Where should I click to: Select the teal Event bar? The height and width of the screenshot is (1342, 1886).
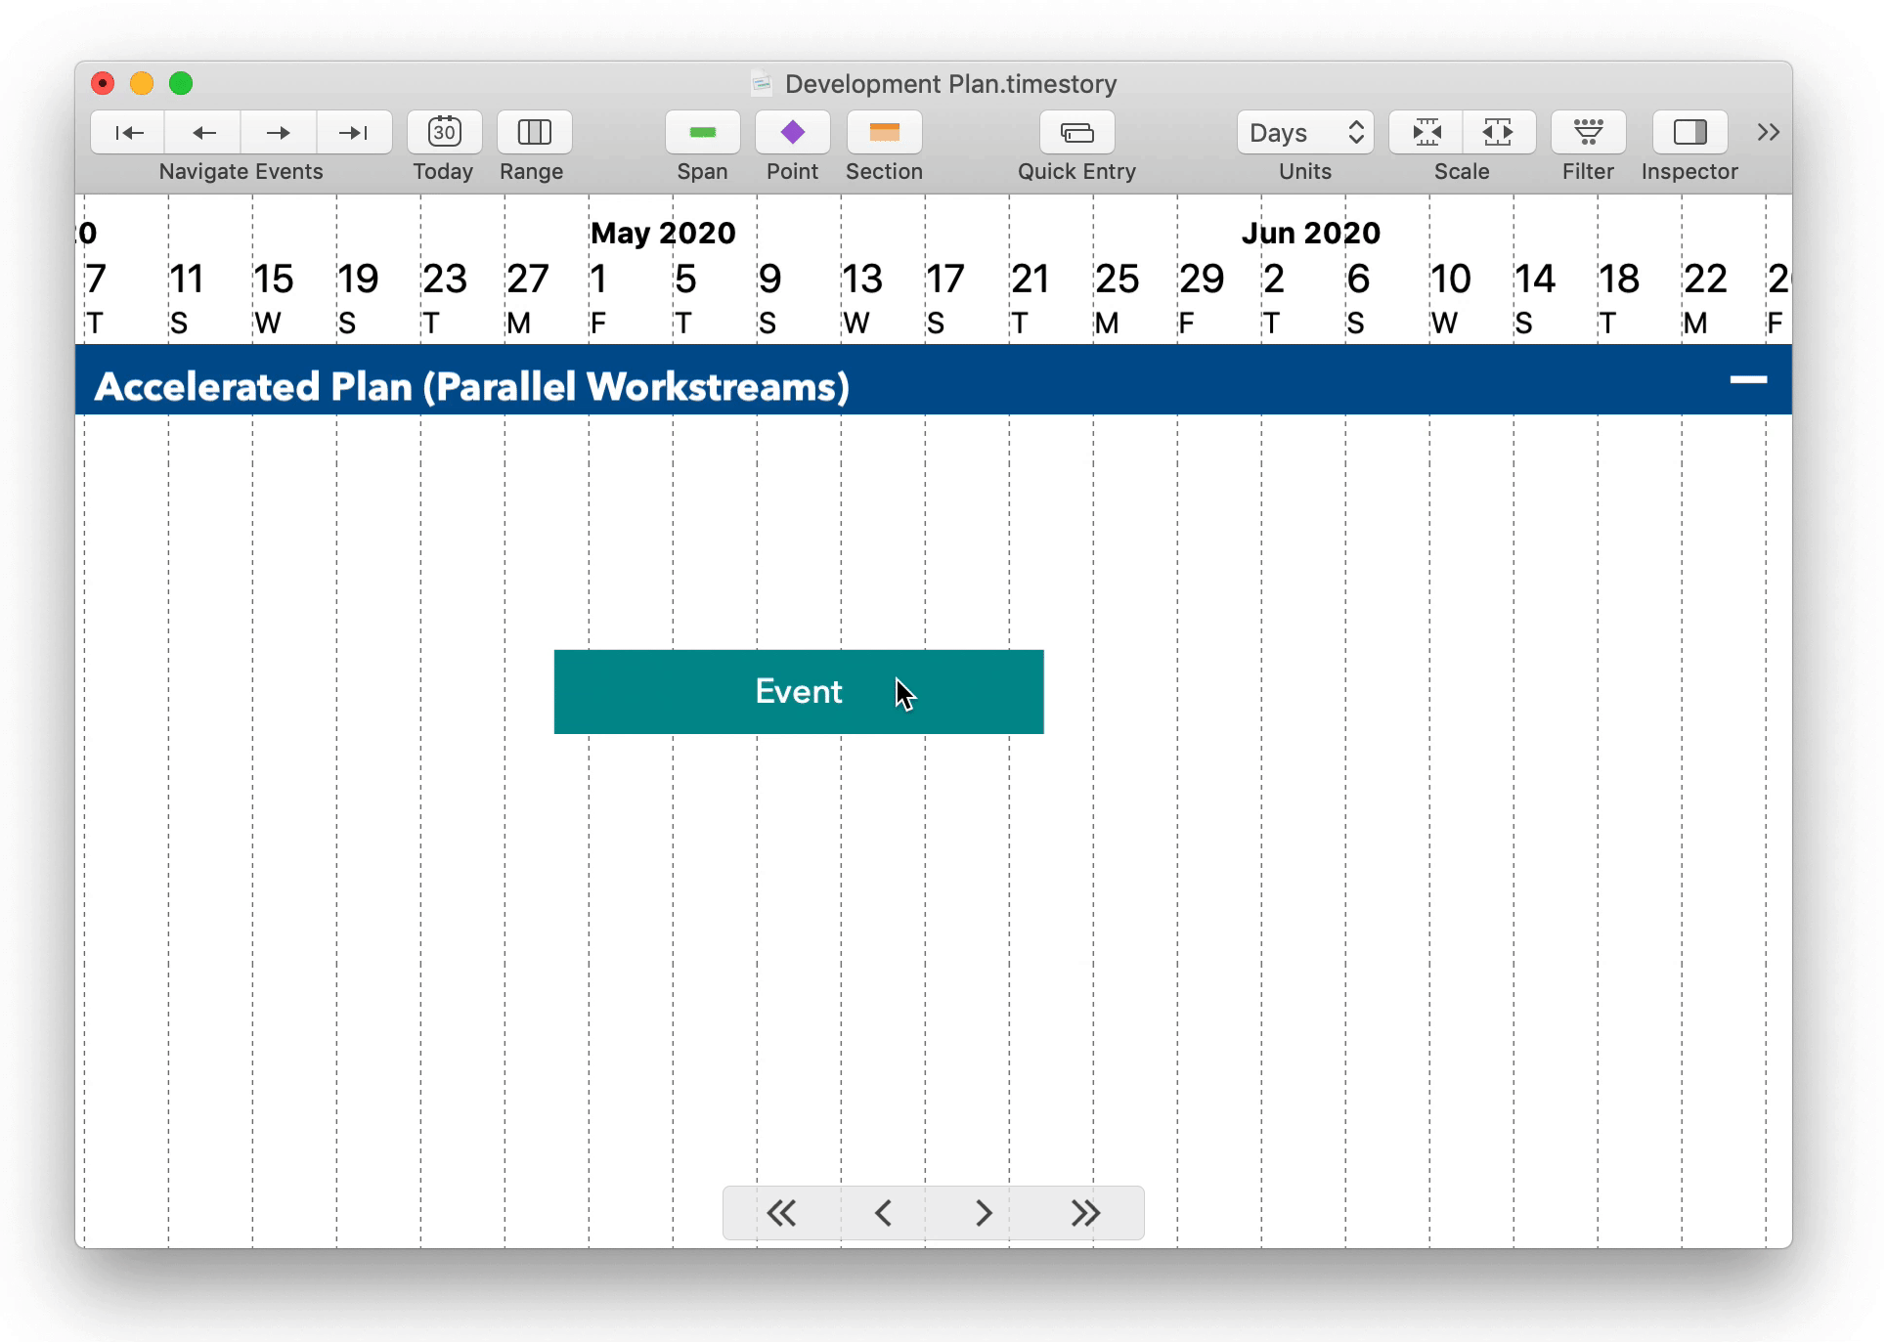tap(799, 691)
